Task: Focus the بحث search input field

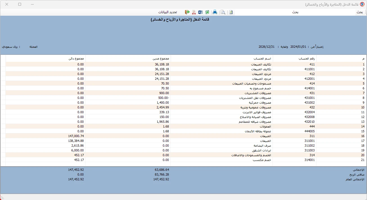Action: pyautogui.click(x=295, y=12)
